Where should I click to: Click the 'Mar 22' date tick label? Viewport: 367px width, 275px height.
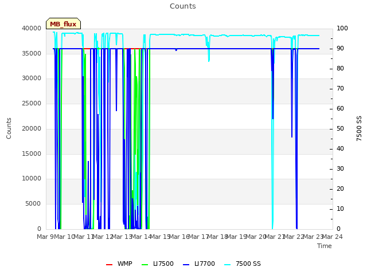[x=294, y=237]
